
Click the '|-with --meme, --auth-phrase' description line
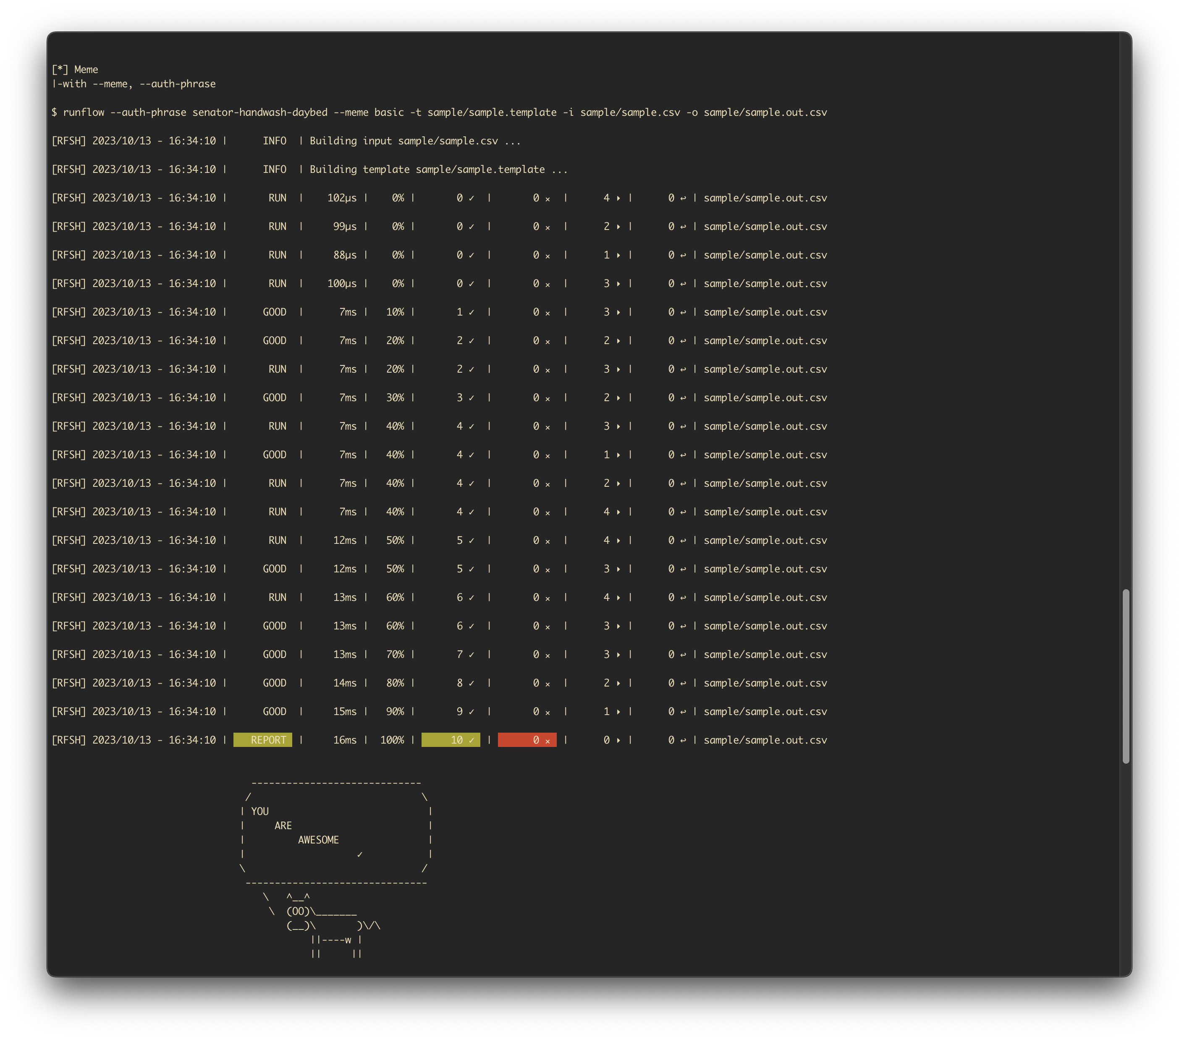point(134,84)
